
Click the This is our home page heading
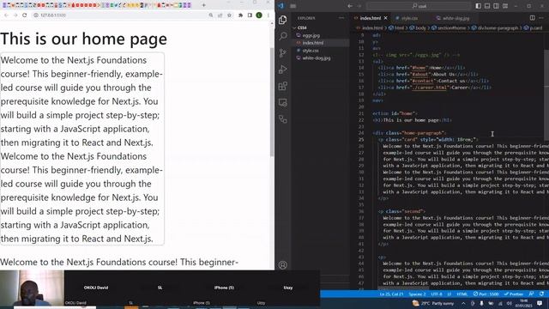84,39
